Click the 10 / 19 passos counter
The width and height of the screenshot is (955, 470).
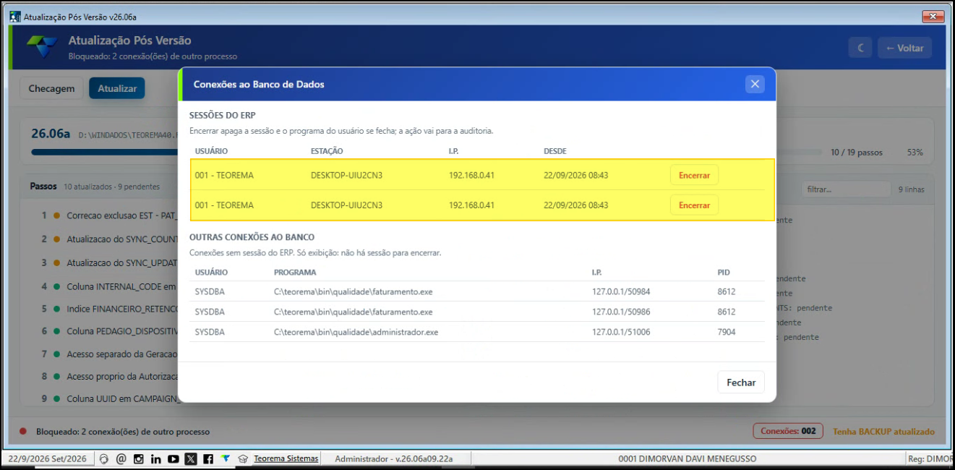coord(857,153)
